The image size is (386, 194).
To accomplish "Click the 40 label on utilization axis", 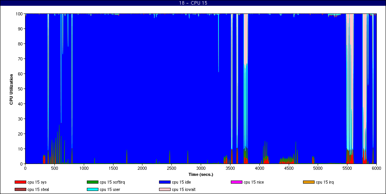I will coord(21,104).
